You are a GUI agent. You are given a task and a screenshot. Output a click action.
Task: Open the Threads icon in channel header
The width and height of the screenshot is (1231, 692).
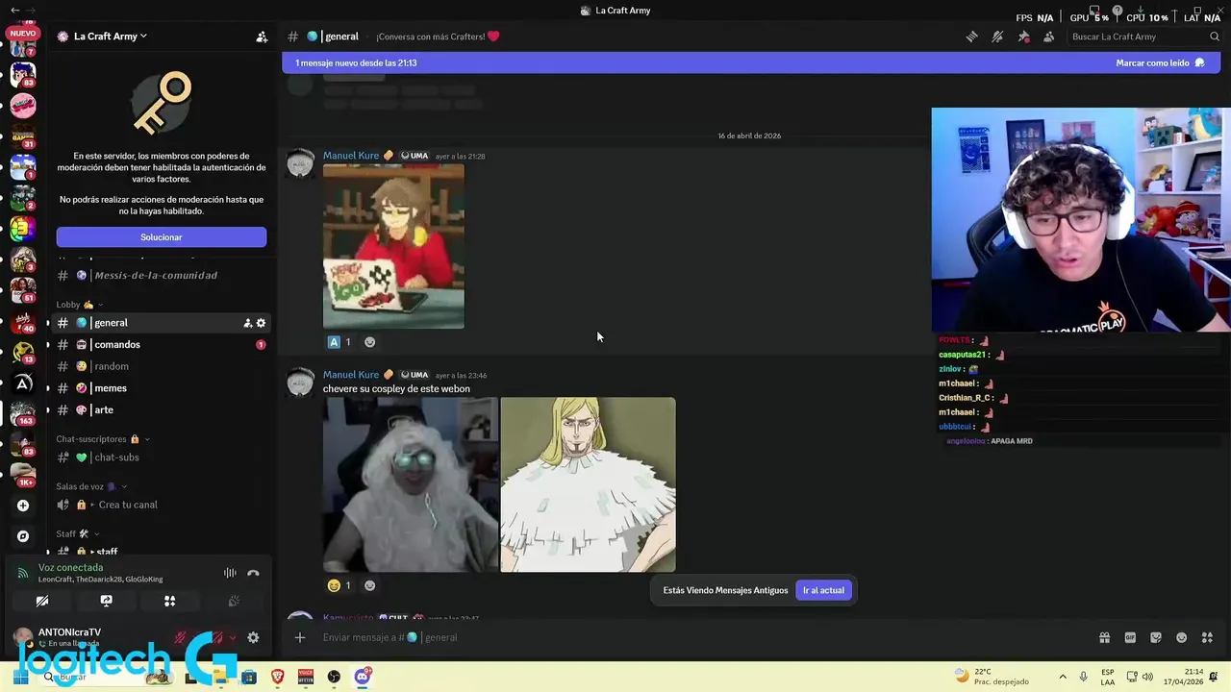click(972, 37)
